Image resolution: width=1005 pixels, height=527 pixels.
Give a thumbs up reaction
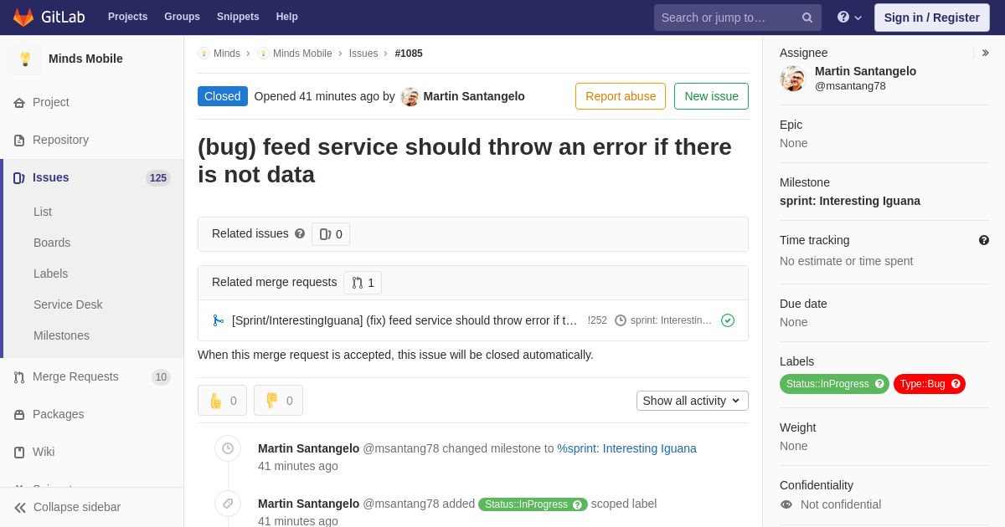click(222, 401)
